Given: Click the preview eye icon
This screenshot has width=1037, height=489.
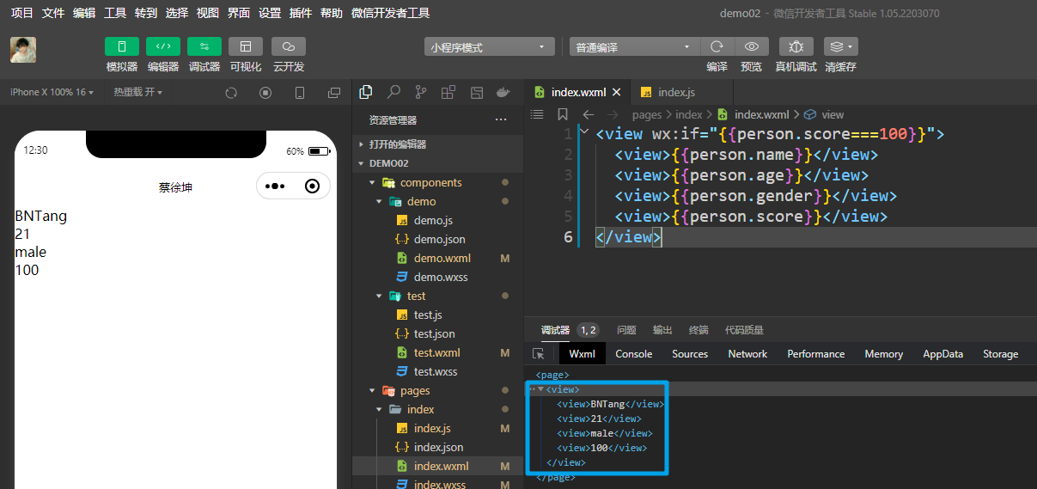Looking at the screenshot, I should coord(752,46).
